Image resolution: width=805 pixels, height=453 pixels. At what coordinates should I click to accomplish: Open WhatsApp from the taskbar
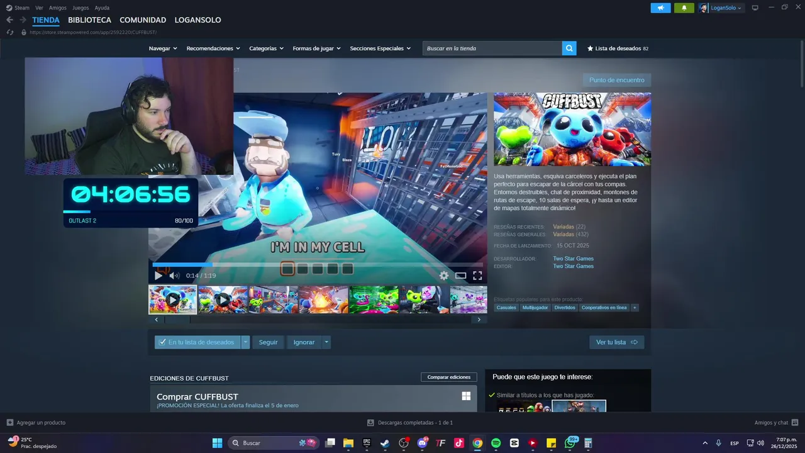point(570,443)
